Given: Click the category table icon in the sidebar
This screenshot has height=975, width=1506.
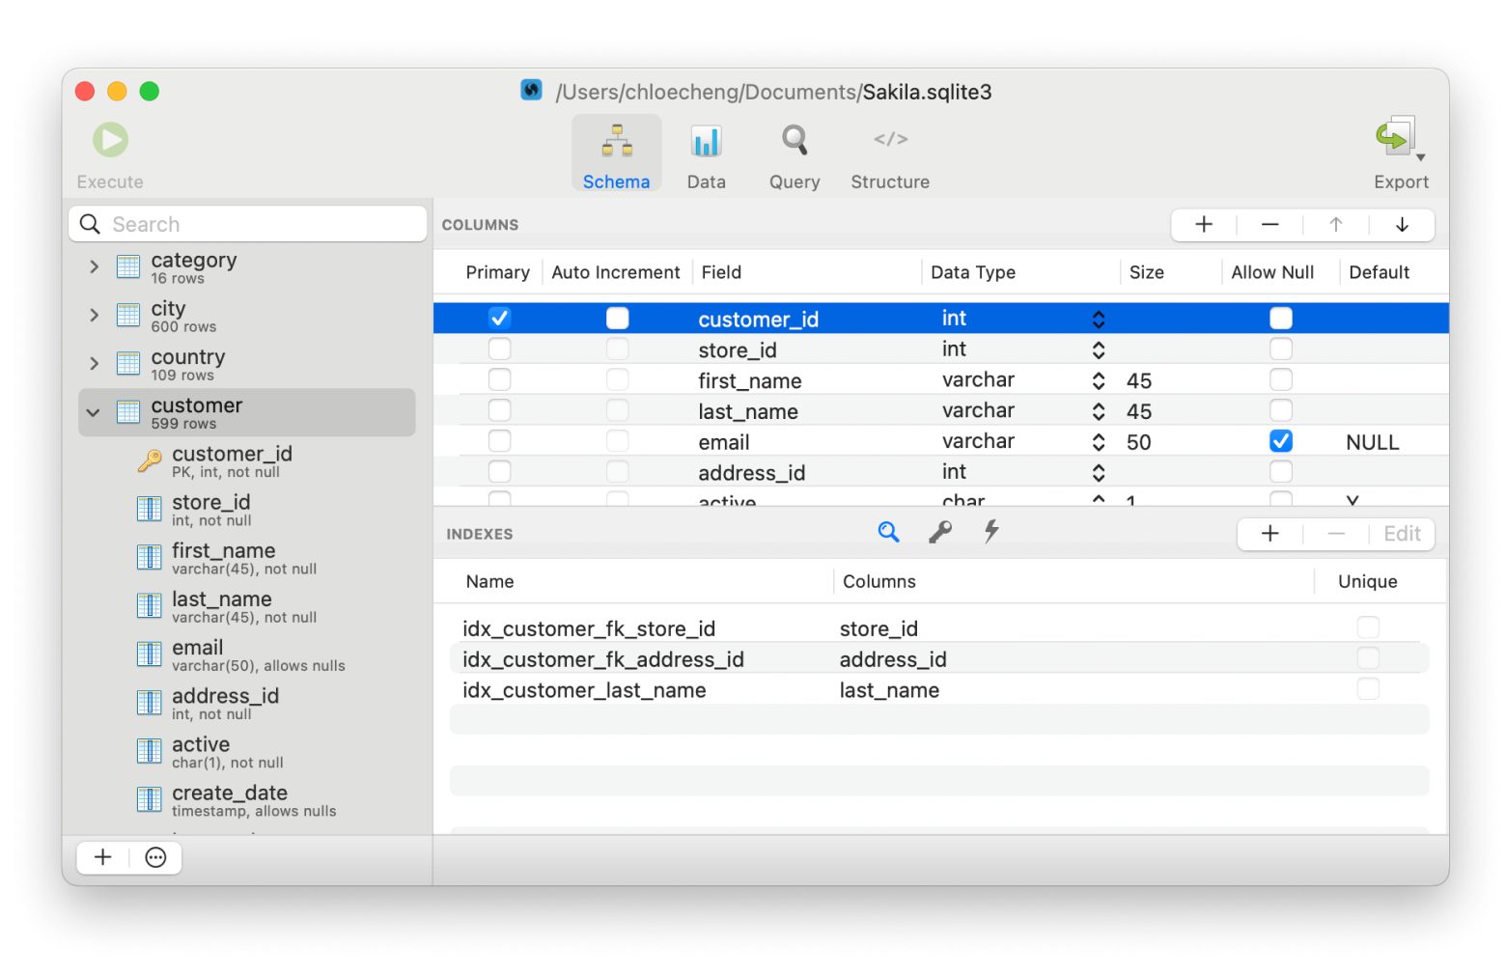Looking at the screenshot, I should coord(128,266).
